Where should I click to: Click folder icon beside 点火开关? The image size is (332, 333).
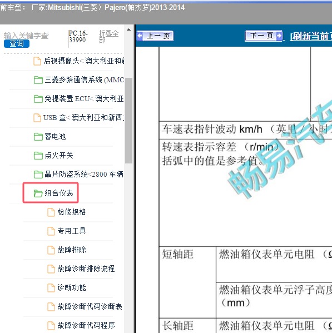38,156
